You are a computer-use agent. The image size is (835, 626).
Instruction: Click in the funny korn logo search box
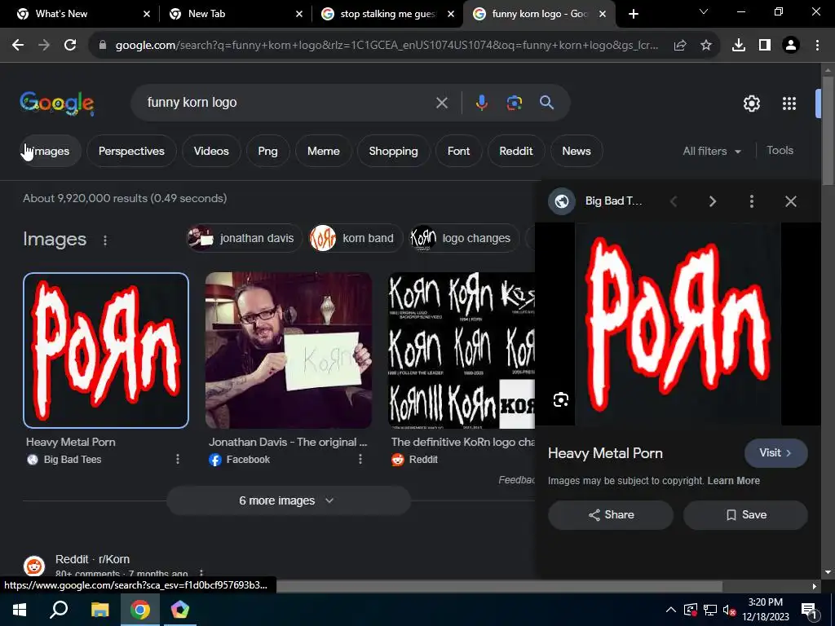[288, 103]
